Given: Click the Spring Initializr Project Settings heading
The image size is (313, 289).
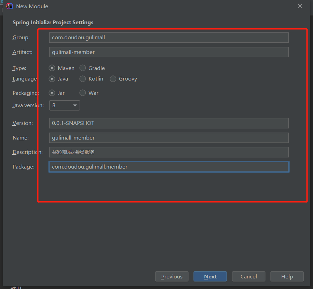Looking at the screenshot, I should [53, 23].
